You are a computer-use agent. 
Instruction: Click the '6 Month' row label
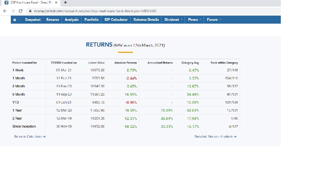click(x=19, y=95)
